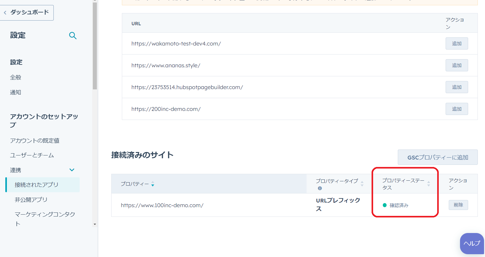Viewport: 485px width, 257px height.
Task: Add www.ananas.style with 追加 button
Action: pyautogui.click(x=457, y=65)
